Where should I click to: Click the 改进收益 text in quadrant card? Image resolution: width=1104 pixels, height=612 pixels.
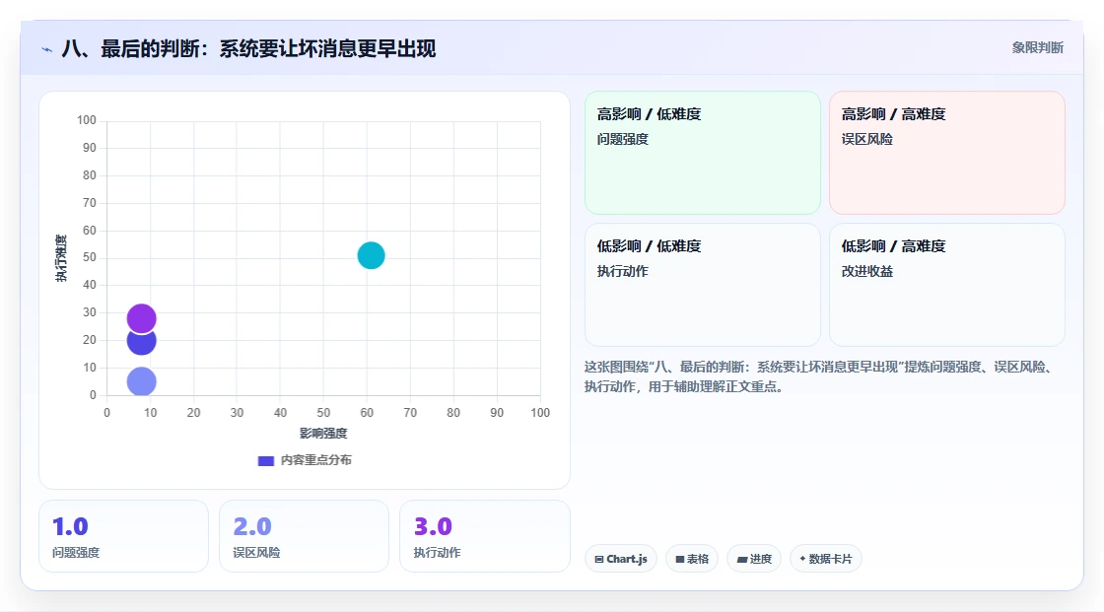coord(866,271)
